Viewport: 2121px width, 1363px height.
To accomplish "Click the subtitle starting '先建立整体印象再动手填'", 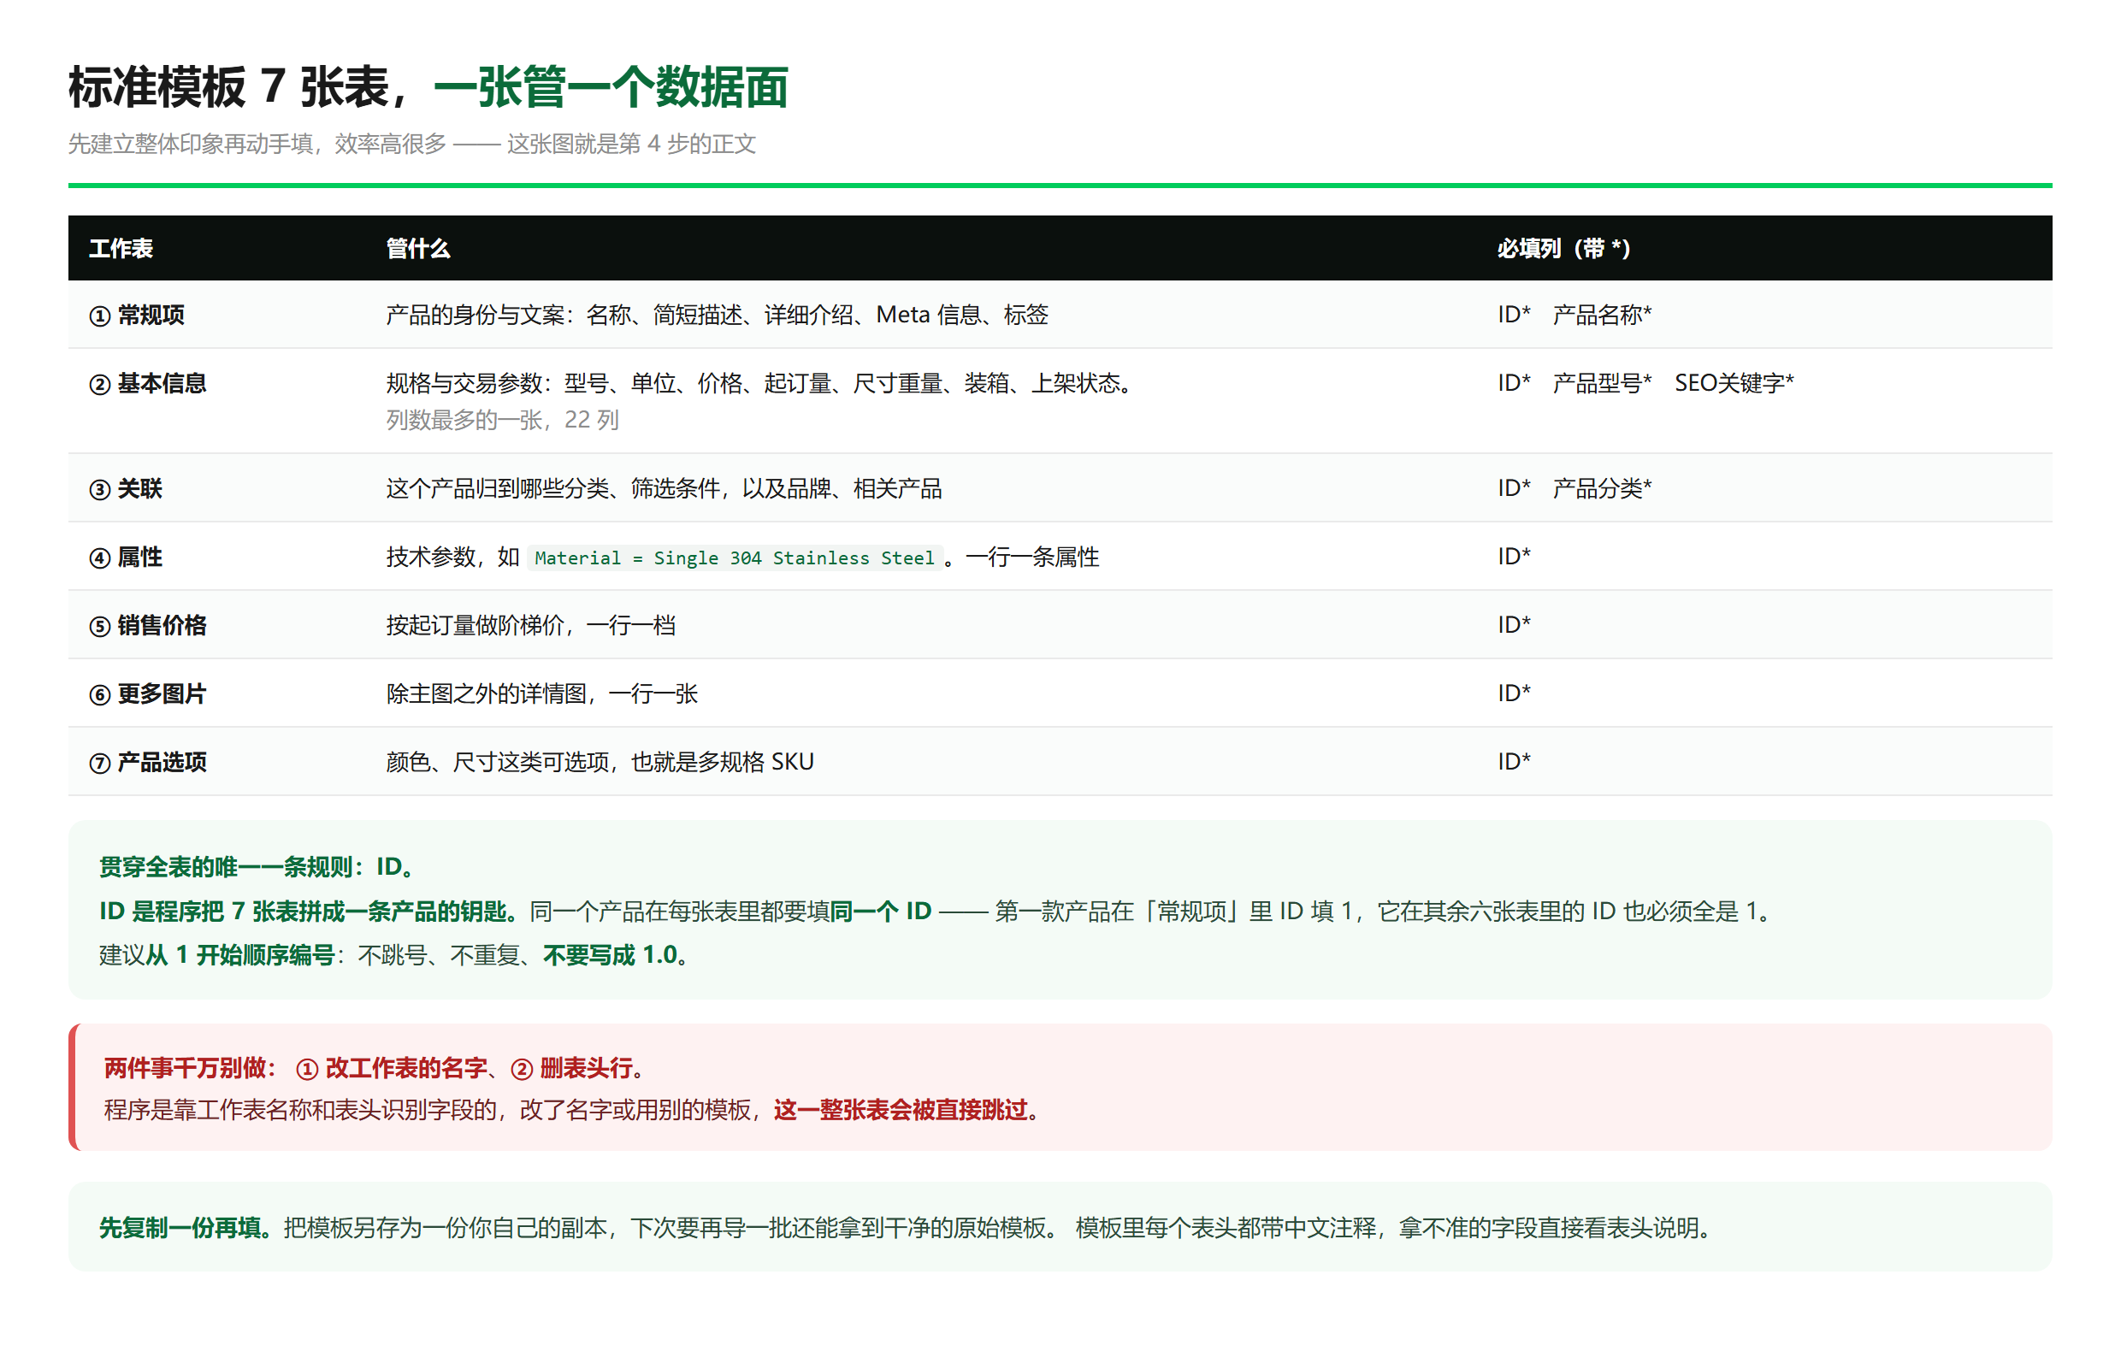I will point(411,144).
